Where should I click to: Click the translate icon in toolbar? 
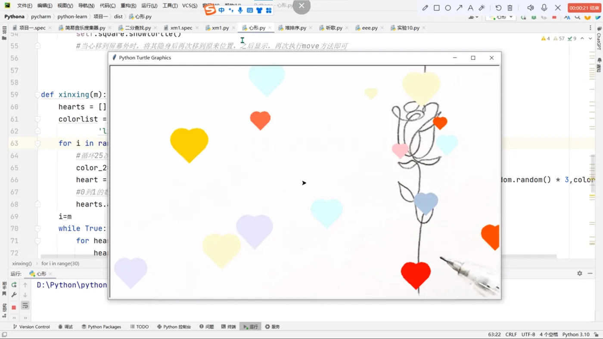567,17
